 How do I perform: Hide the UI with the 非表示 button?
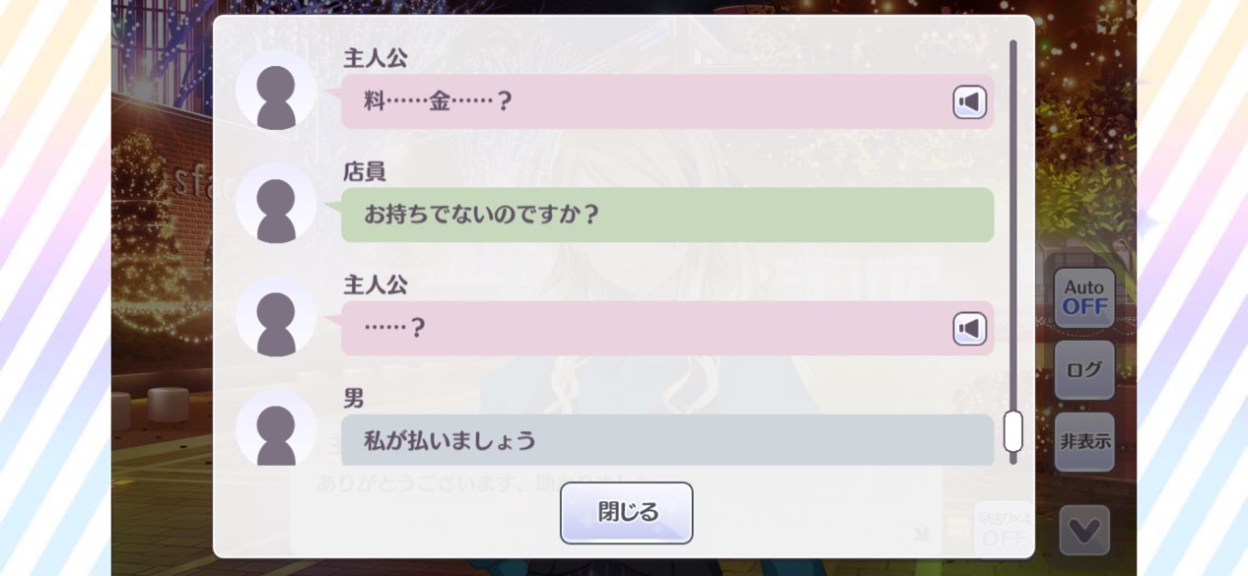[x=1084, y=442]
